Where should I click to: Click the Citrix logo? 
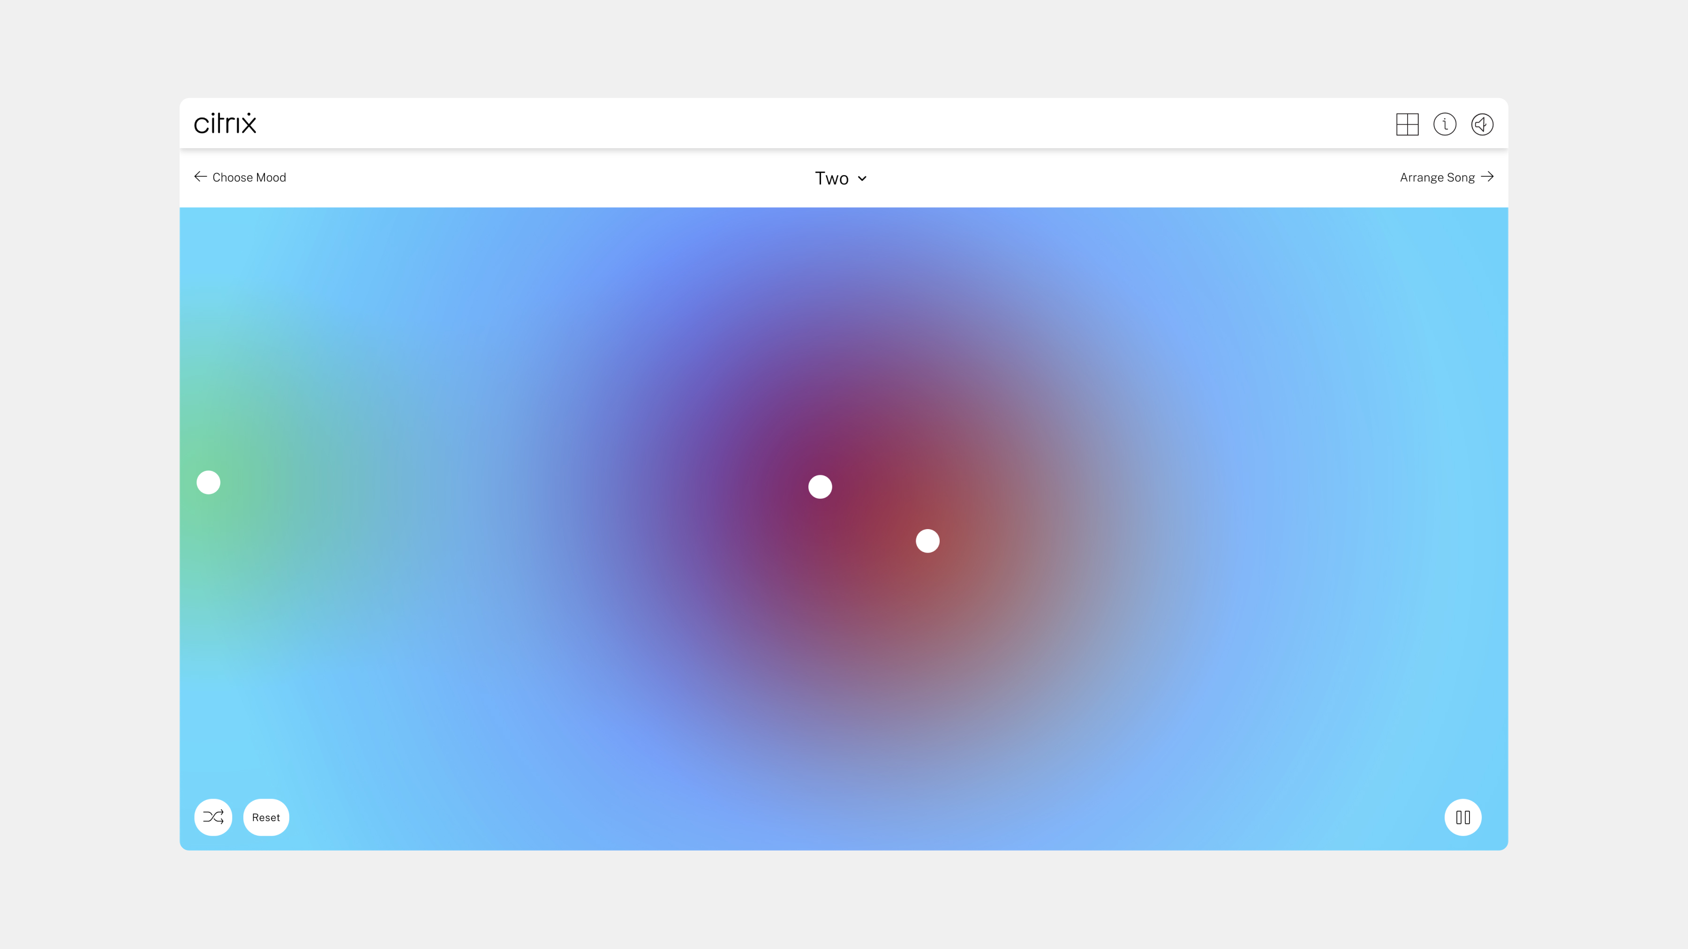coord(225,124)
